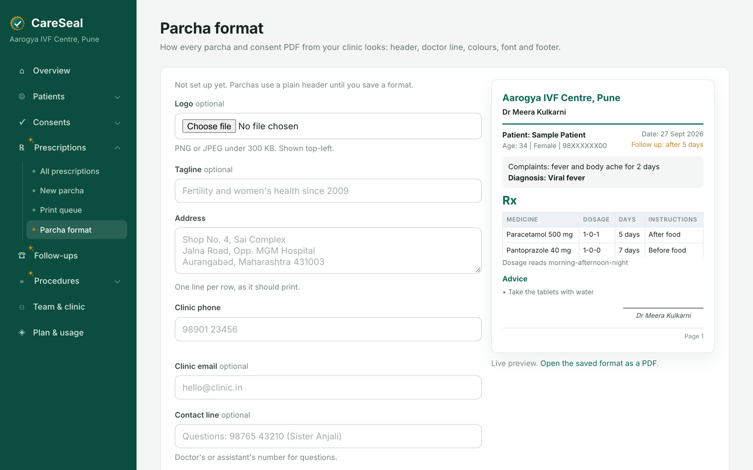Click the CareSeal logo checkmark icon
The height and width of the screenshot is (470, 753).
pos(17,23)
